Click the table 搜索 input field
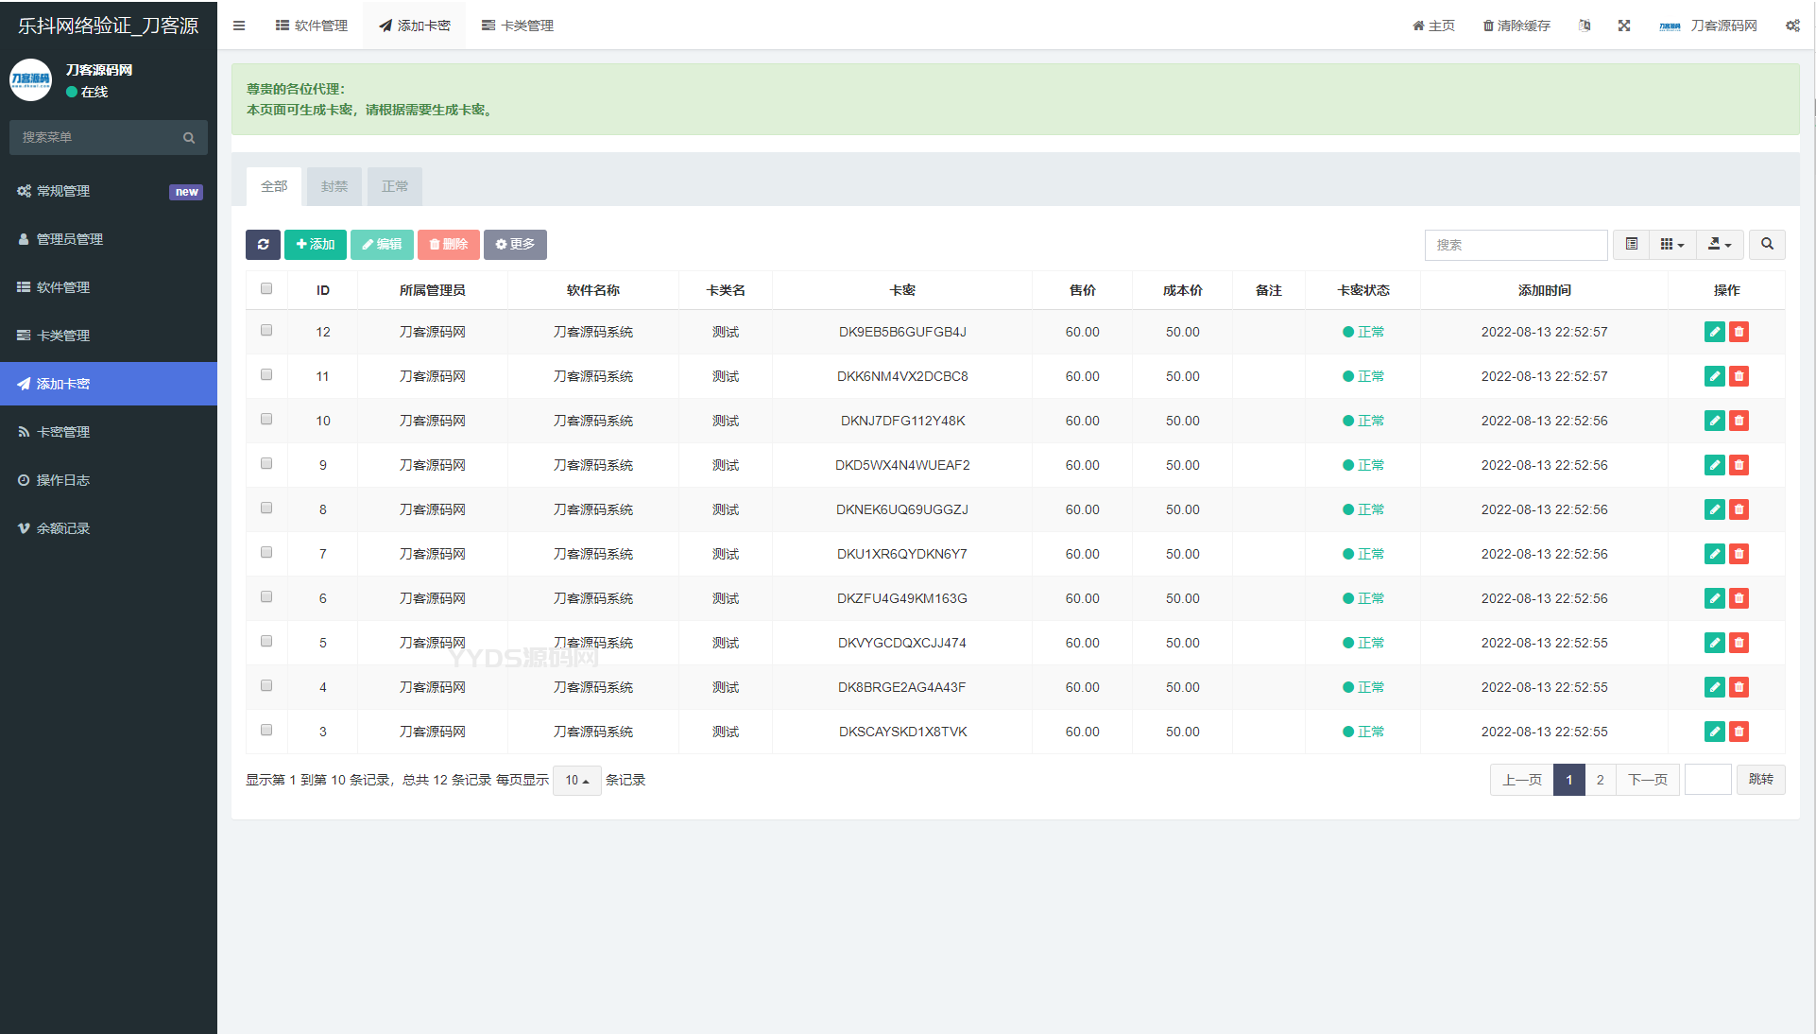Screen dimensions: 1816x1034 [x=1515, y=245]
